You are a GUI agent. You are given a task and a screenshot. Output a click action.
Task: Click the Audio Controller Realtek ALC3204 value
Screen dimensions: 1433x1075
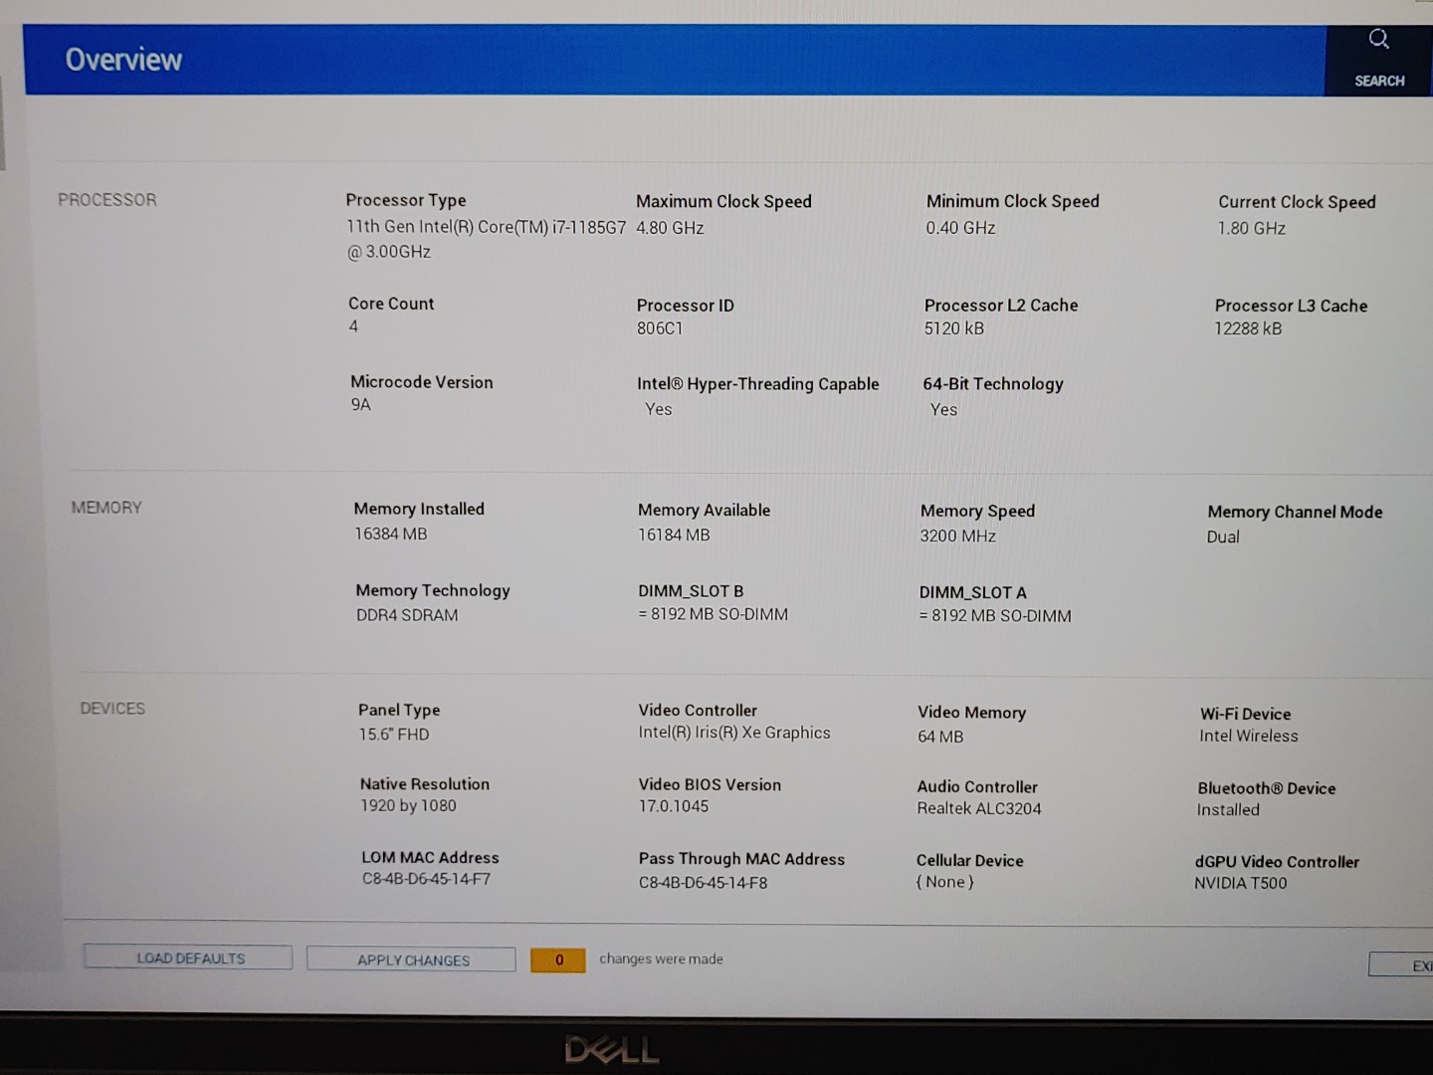[978, 809]
